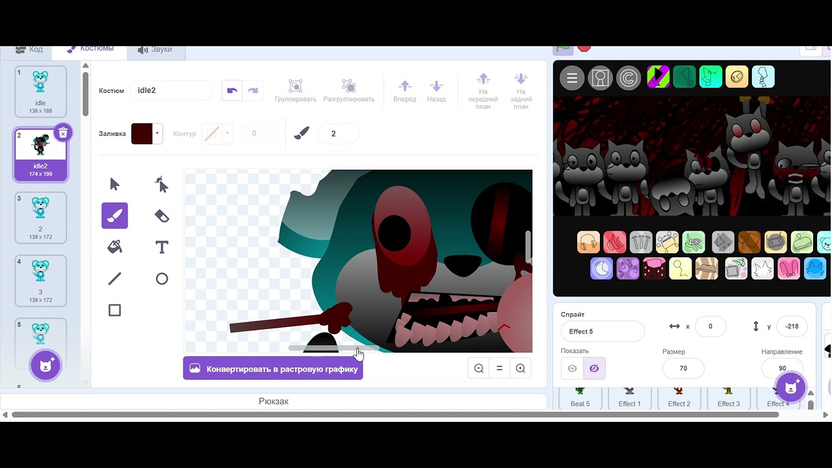Click the Размер field showing 70

pyautogui.click(x=682, y=369)
